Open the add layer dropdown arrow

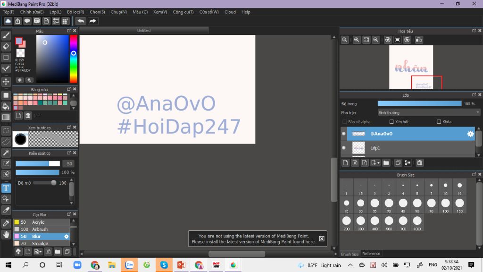tap(378, 163)
